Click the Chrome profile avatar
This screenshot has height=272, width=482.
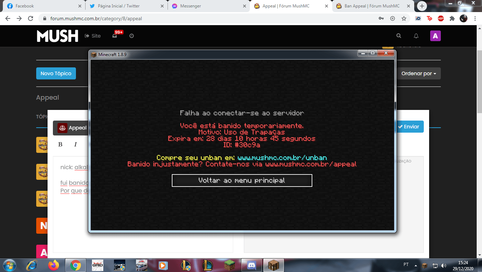pos(464,18)
